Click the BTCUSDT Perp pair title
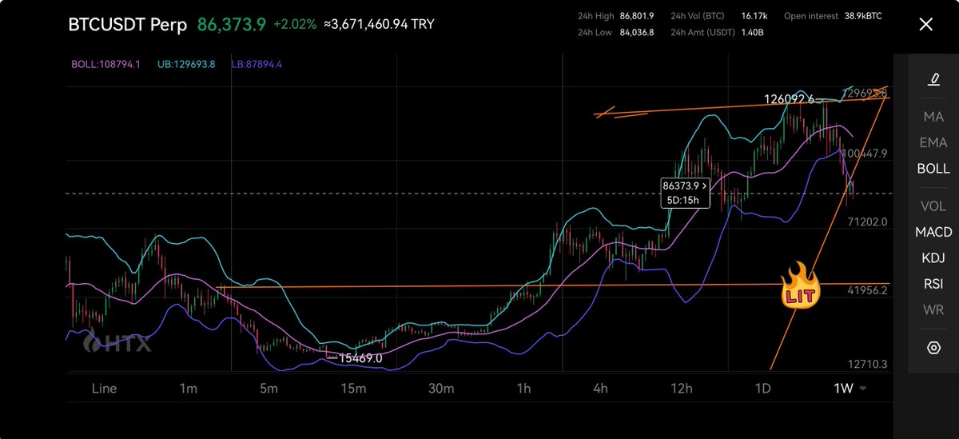This screenshot has width=959, height=439. pos(127,25)
